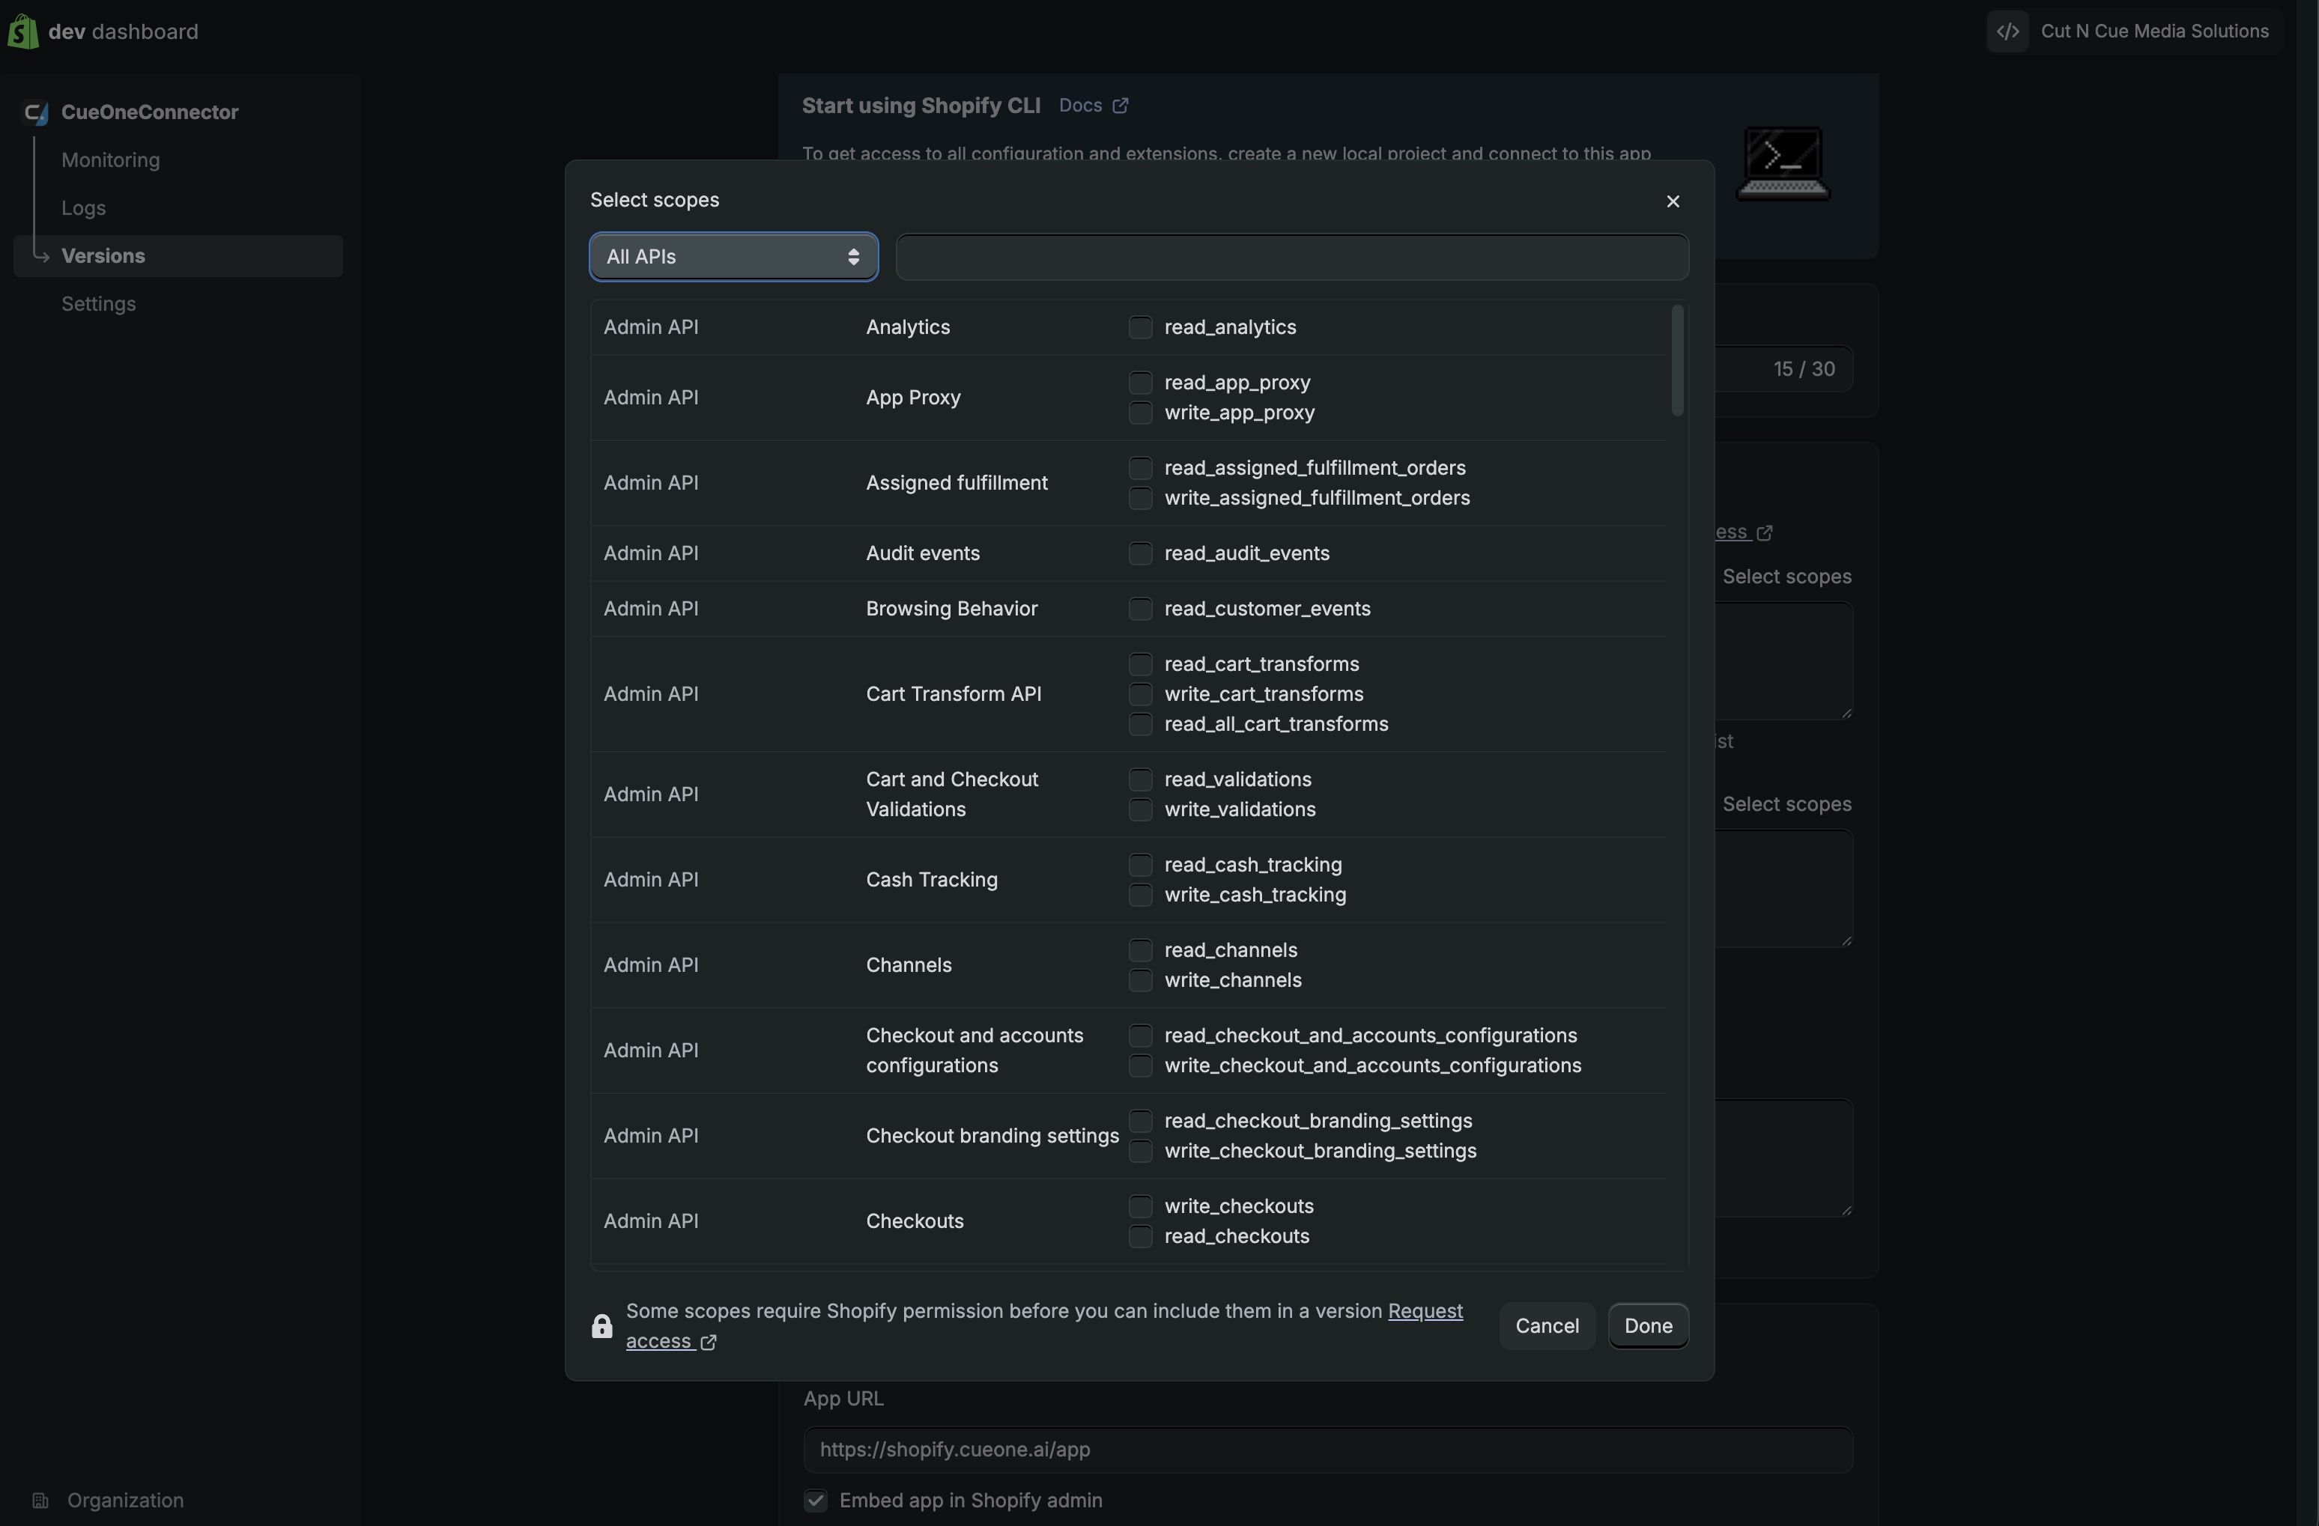Select read_assigned_fulfillment_orders checkbox

pos(1140,469)
